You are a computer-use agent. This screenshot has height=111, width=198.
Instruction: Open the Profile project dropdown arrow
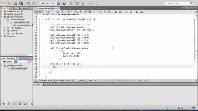[x=101, y=3]
